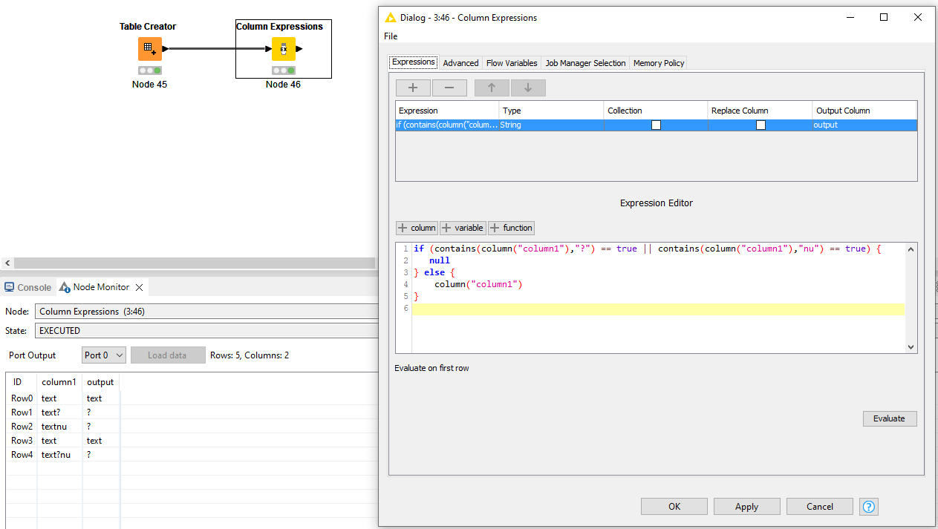Click the Node 46 label
This screenshot has width=938, height=529.
coord(283,85)
